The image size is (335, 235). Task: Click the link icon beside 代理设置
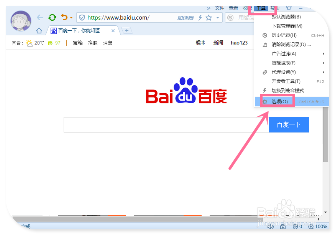tap(265, 72)
